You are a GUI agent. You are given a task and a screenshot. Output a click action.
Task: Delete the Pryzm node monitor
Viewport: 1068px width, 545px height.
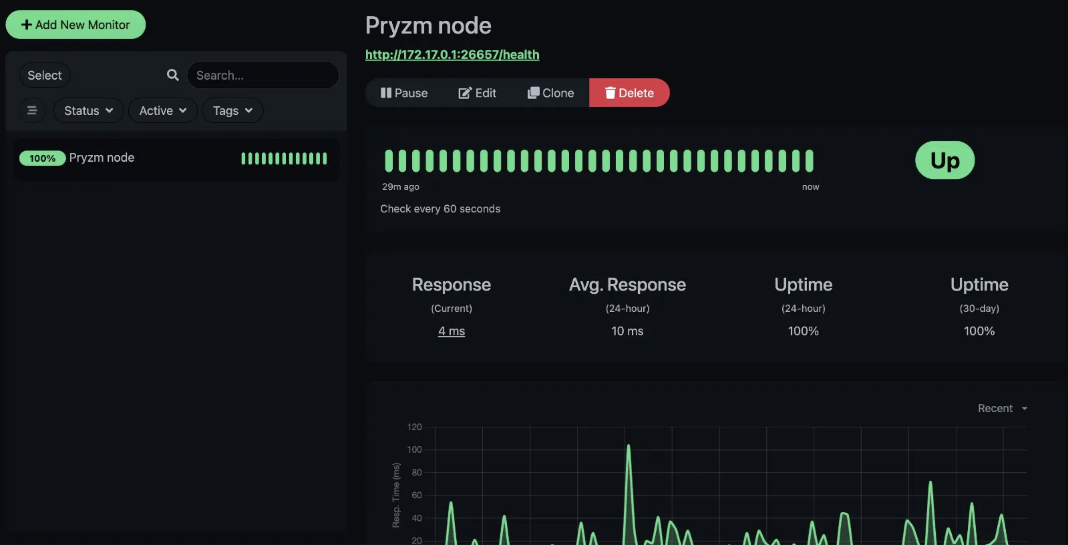tap(629, 93)
